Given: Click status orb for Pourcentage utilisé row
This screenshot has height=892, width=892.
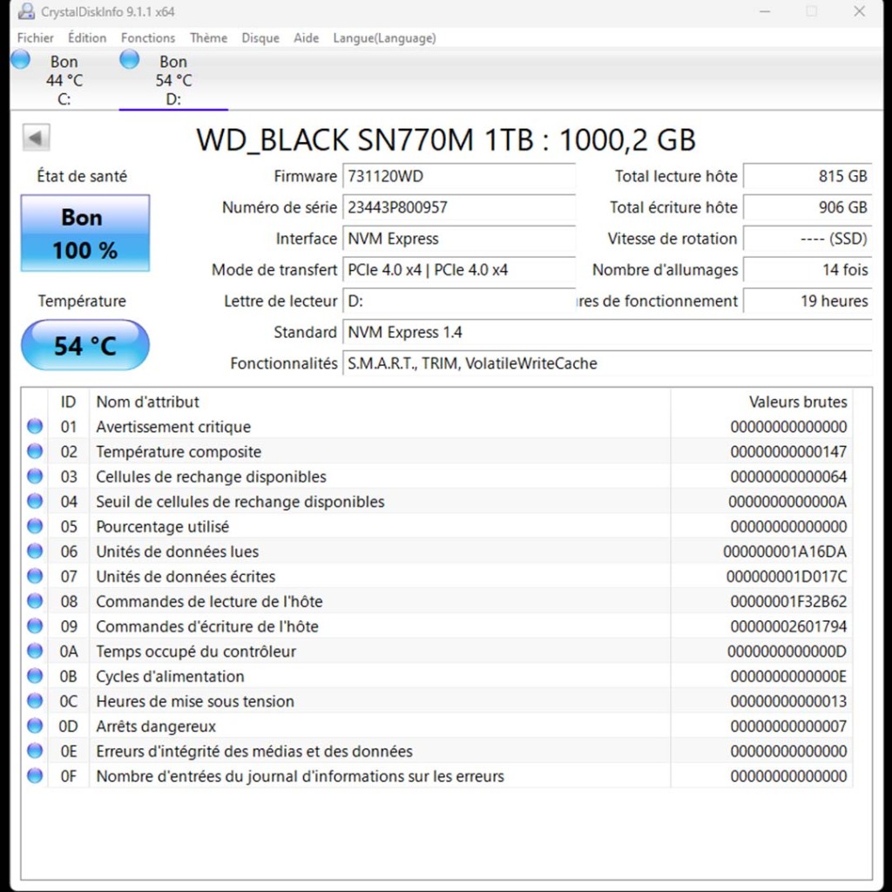Looking at the screenshot, I should 35,526.
